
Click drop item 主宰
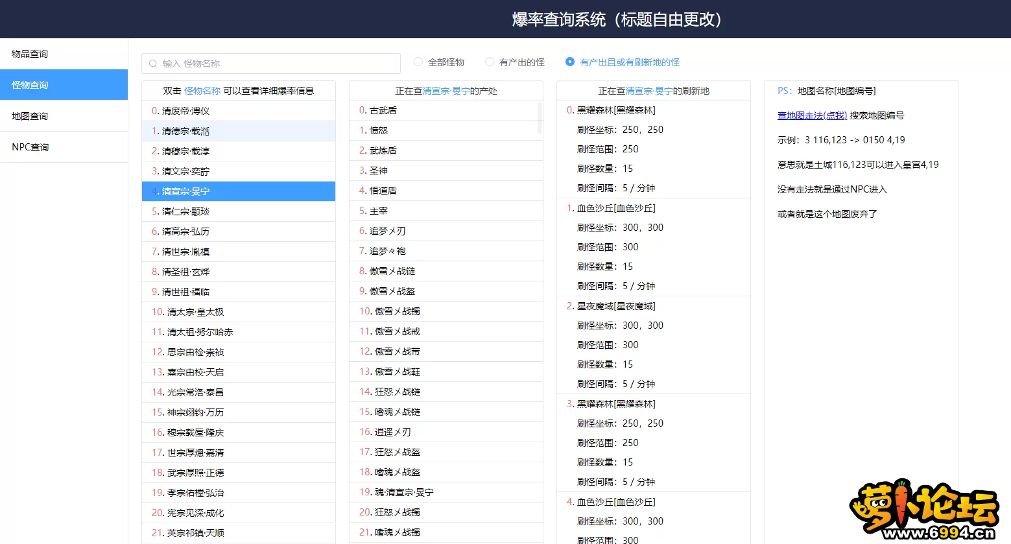(x=446, y=211)
